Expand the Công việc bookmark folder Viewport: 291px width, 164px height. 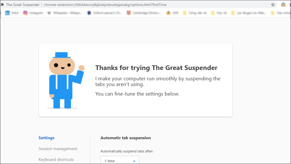click(195, 13)
